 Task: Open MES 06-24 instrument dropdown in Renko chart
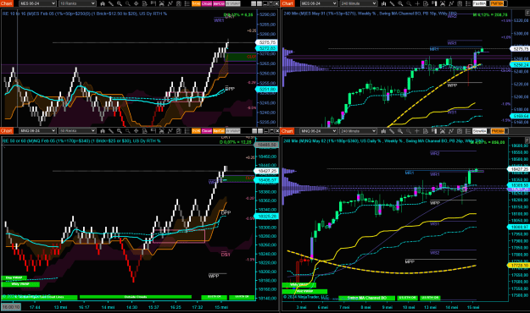click(37, 3)
